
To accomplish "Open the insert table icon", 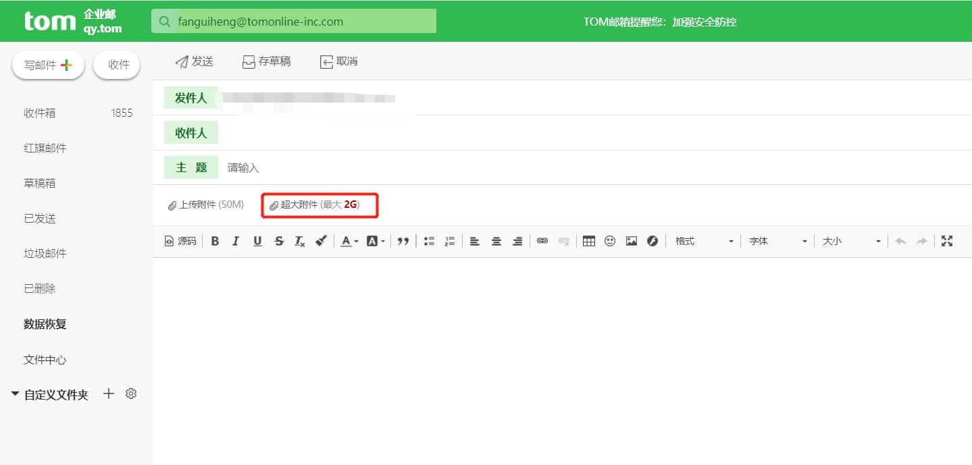I will coord(588,241).
